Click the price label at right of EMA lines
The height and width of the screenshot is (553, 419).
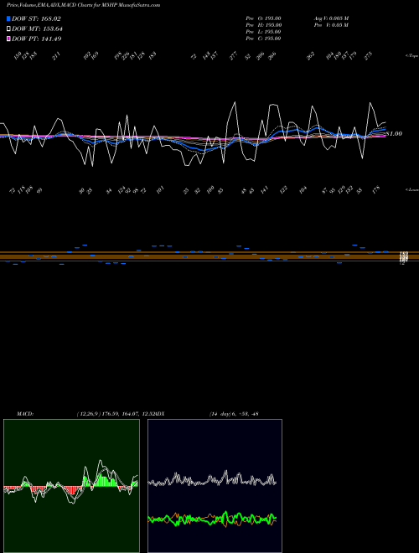[x=395, y=134]
